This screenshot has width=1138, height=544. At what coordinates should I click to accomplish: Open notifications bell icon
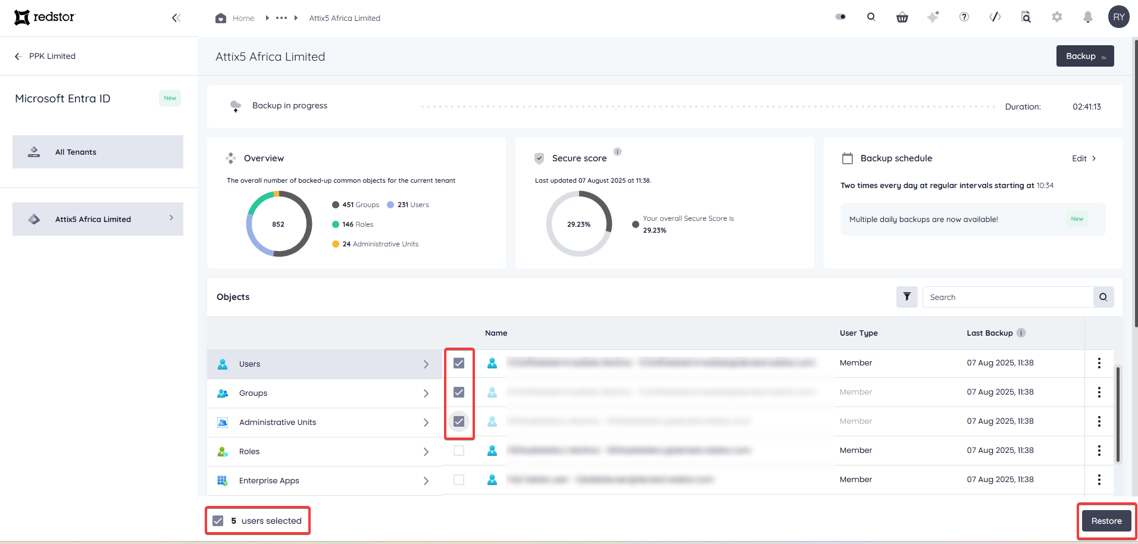click(1088, 17)
